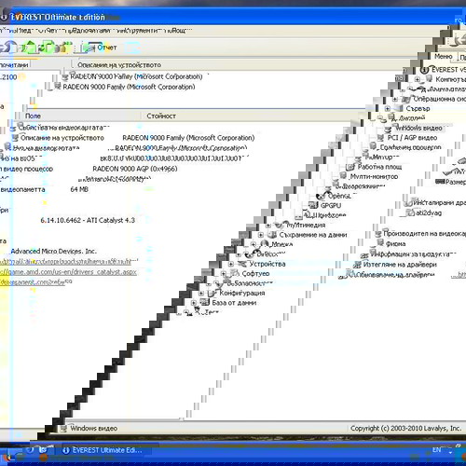Click the EVEREST root node info icon
Image resolution: width=466 pixels, height=466 pixels.
pos(425,70)
